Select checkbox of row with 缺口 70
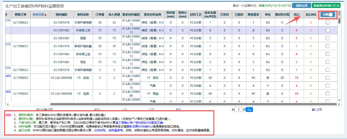This screenshot has width=347, height=139. click(328, 78)
